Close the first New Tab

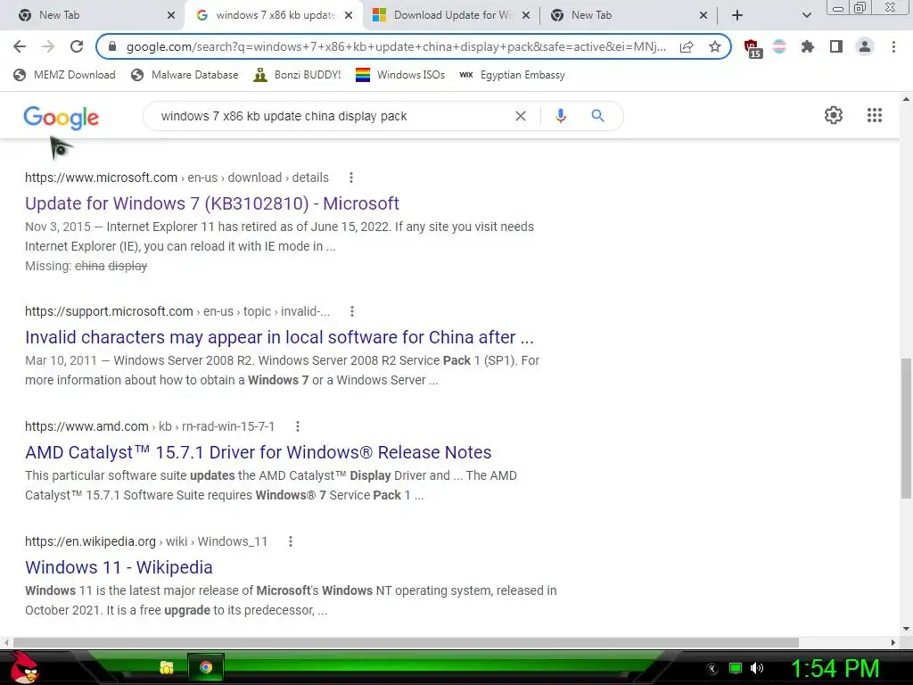point(171,16)
